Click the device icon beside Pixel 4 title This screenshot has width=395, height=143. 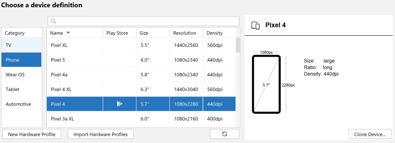(255, 26)
